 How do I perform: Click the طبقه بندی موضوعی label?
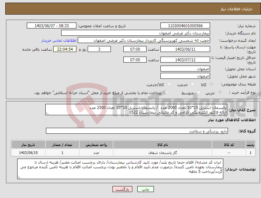[238, 84]
